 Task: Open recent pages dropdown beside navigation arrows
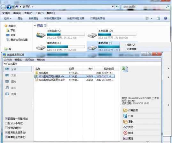pyautogui.click(x=13, y=7)
